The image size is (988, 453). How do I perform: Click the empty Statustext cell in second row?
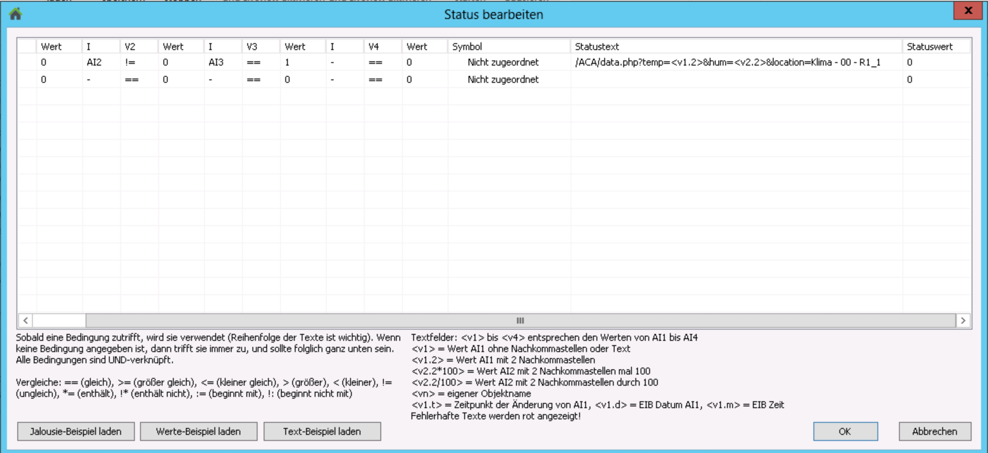coord(735,80)
